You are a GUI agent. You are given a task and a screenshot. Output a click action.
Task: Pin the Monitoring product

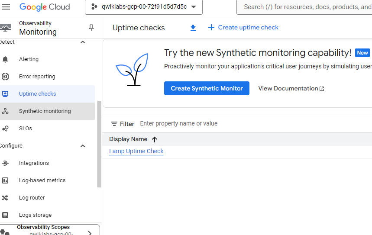point(91,28)
